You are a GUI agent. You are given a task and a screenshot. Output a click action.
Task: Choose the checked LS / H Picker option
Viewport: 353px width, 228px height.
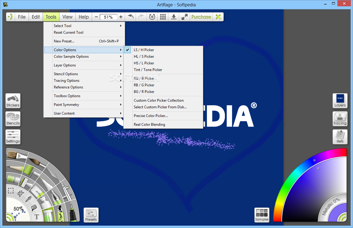[x=163, y=50]
